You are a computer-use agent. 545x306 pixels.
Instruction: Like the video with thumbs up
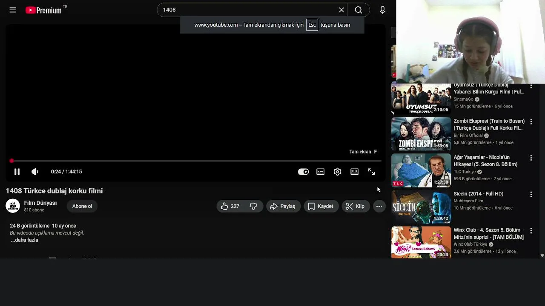[x=230, y=206]
